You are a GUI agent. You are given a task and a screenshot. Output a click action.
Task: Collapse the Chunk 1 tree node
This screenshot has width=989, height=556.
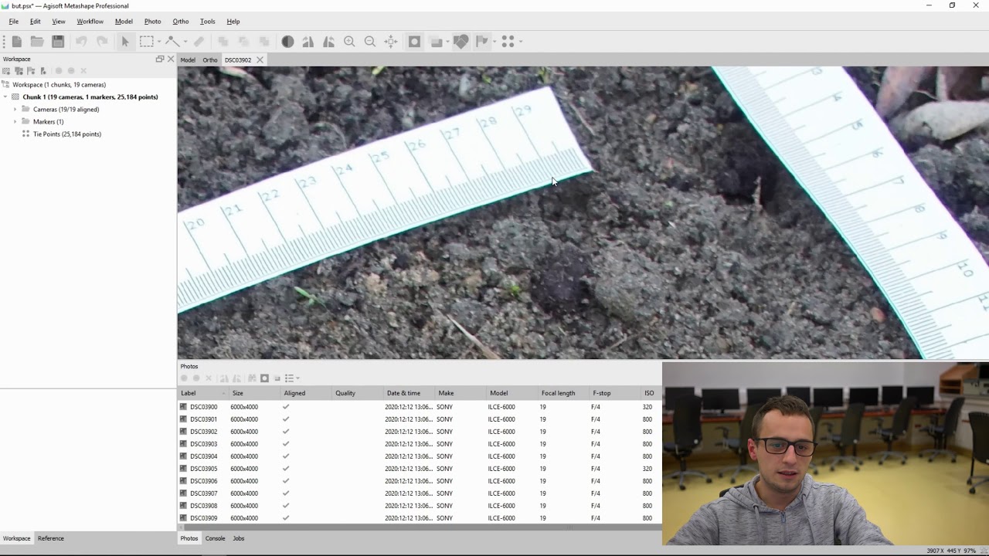[x=5, y=97]
